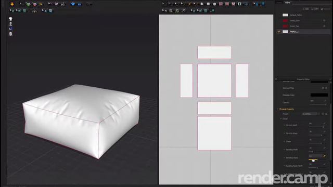
Task: Click the white shirt icon in 3D view sidebar
Action: point(10,19)
